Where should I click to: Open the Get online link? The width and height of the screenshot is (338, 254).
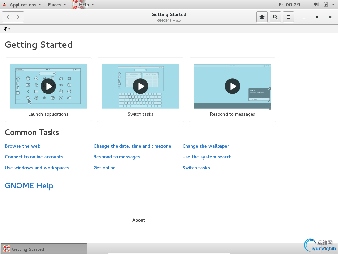coord(104,168)
